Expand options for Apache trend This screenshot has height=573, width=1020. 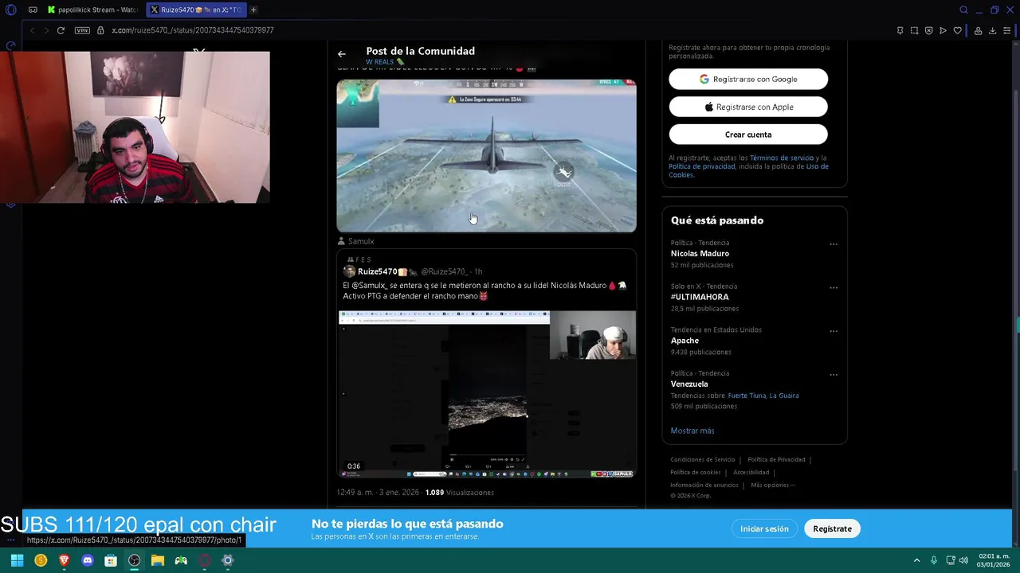834,331
